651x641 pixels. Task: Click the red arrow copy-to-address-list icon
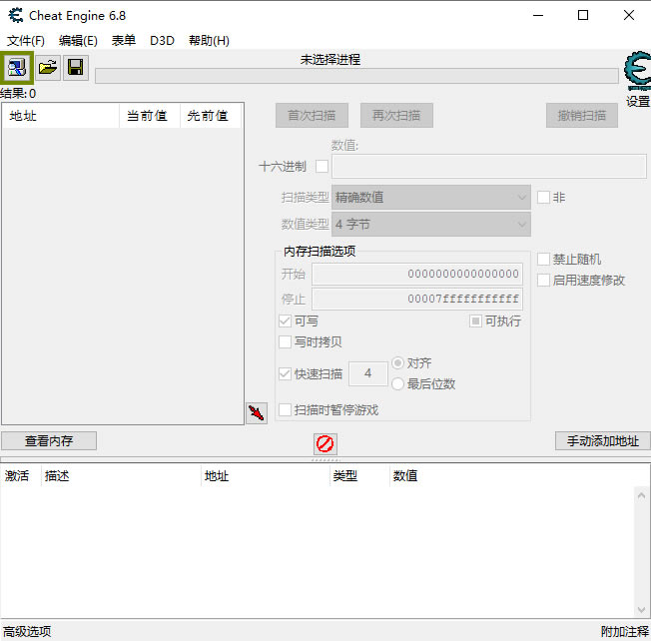(x=257, y=412)
